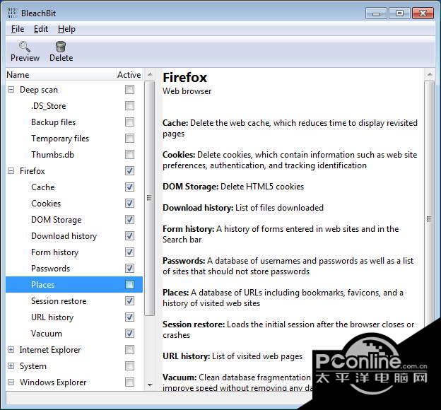Click the cleaner list scroll-up arrow
The height and width of the screenshot is (410, 441).
pyautogui.click(x=150, y=74)
